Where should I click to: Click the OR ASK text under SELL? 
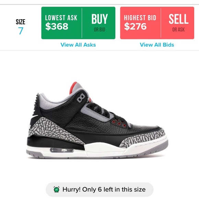(x=178, y=30)
